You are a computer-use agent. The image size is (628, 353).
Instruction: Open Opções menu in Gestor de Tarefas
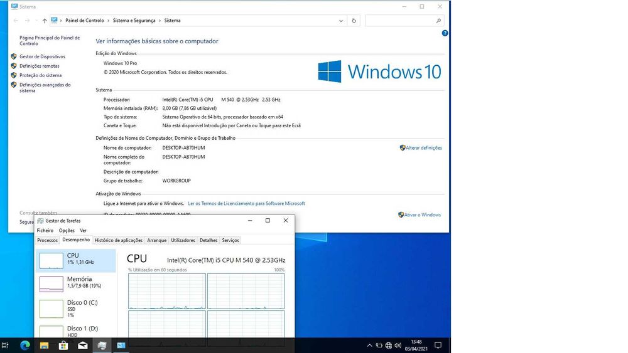click(67, 231)
